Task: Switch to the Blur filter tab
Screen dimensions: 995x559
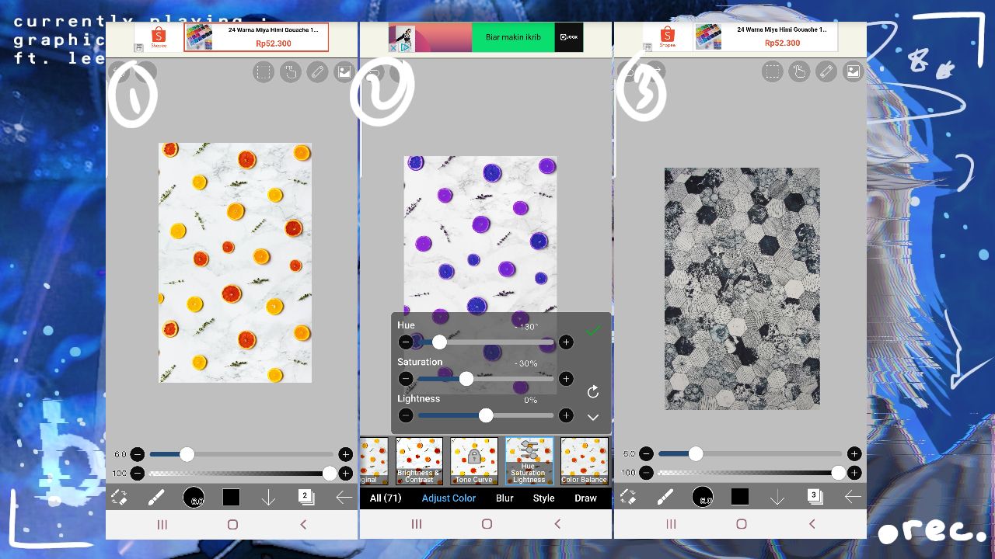Action: [x=504, y=498]
